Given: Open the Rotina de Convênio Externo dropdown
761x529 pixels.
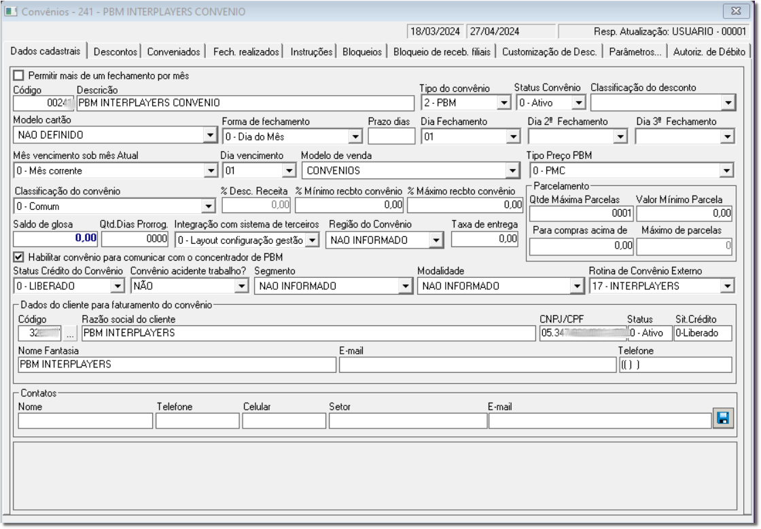Looking at the screenshot, I should pyautogui.click(x=727, y=286).
